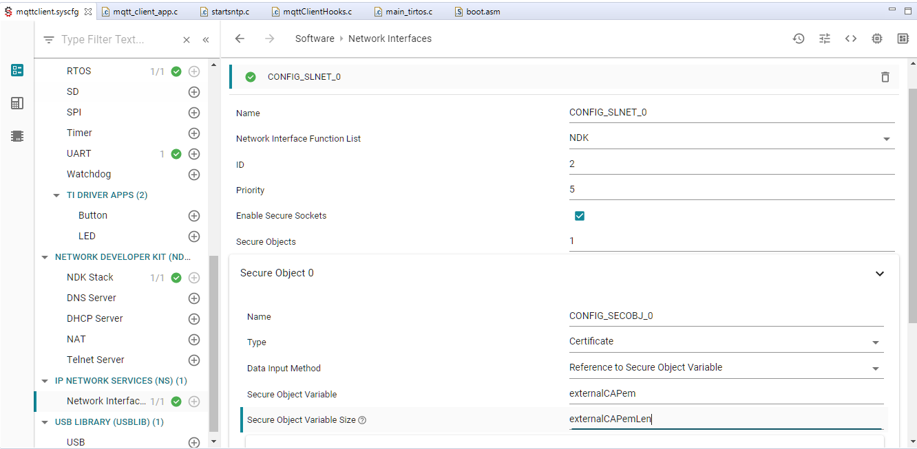Collapse the Secure Object 0 section
The height and width of the screenshot is (449, 917).
[879, 274]
